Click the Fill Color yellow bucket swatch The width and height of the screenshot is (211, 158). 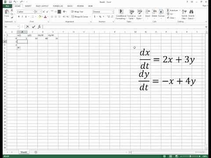tap(40, 17)
